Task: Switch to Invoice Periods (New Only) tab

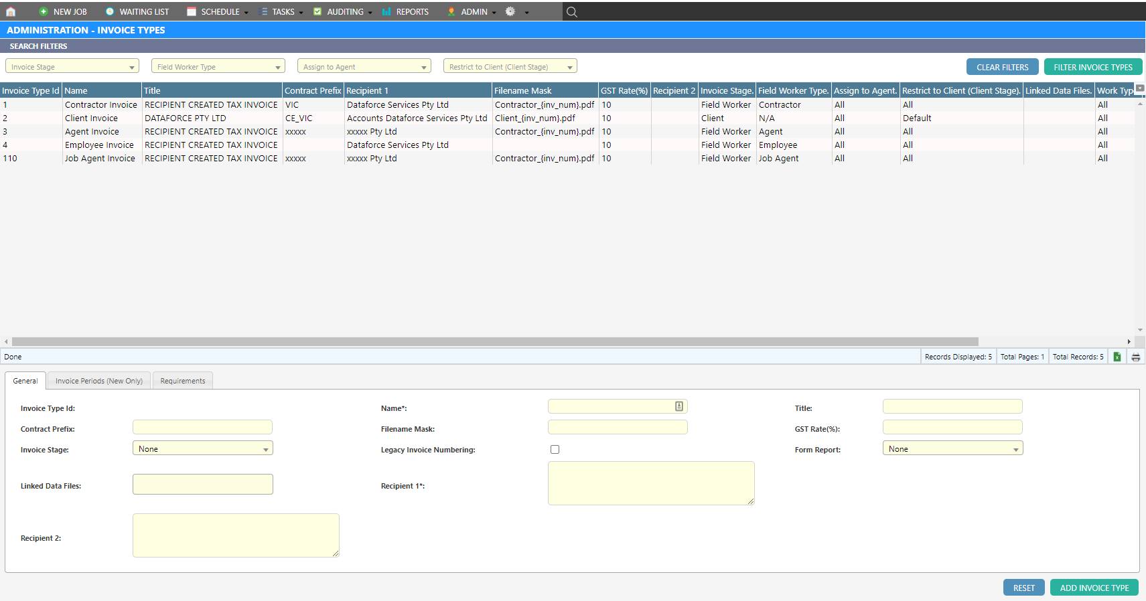Action: [99, 381]
